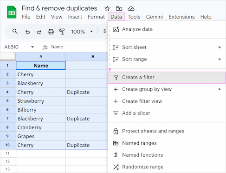Open the search menus magnifier icon

[15, 31]
